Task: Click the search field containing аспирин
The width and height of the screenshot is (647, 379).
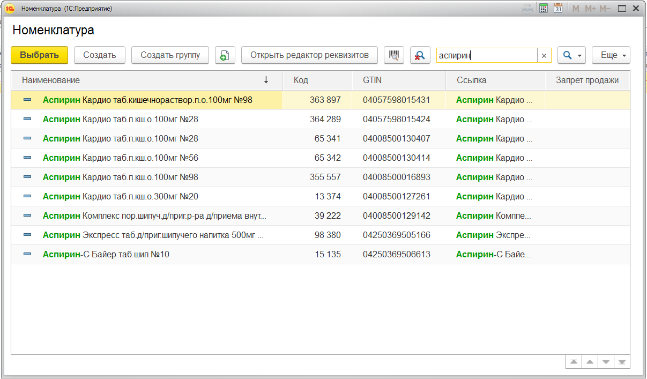Action: tap(485, 55)
